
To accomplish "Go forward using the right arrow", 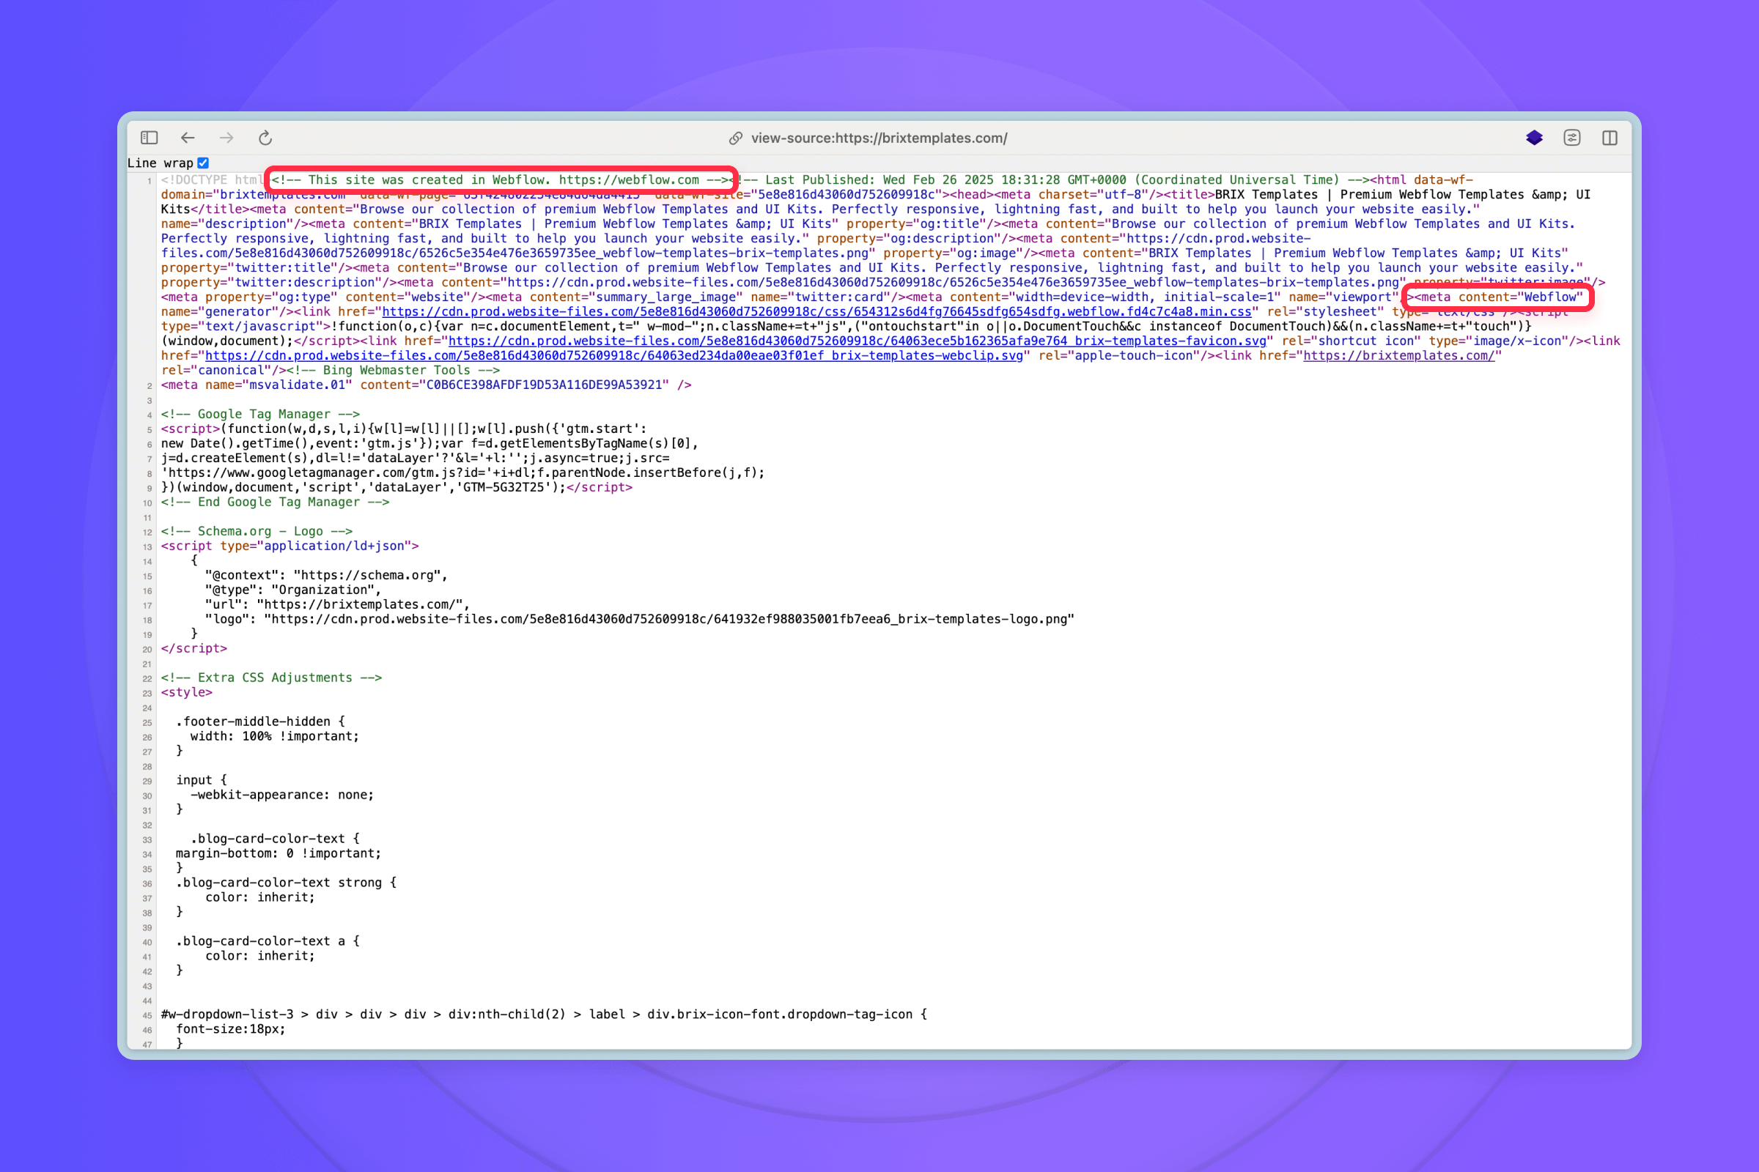I will (226, 138).
